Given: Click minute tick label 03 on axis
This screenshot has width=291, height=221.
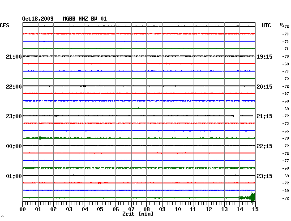Looking at the screenshot, I should tap(69, 209).
